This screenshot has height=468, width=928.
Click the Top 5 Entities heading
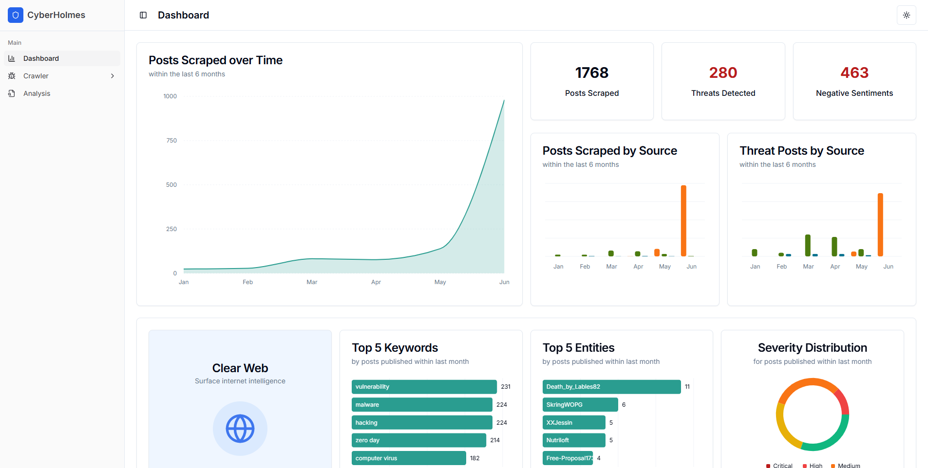(579, 348)
